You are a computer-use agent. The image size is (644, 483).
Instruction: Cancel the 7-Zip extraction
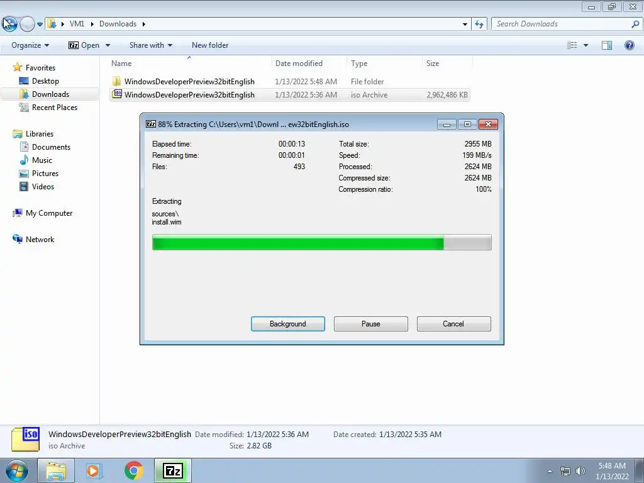click(453, 324)
